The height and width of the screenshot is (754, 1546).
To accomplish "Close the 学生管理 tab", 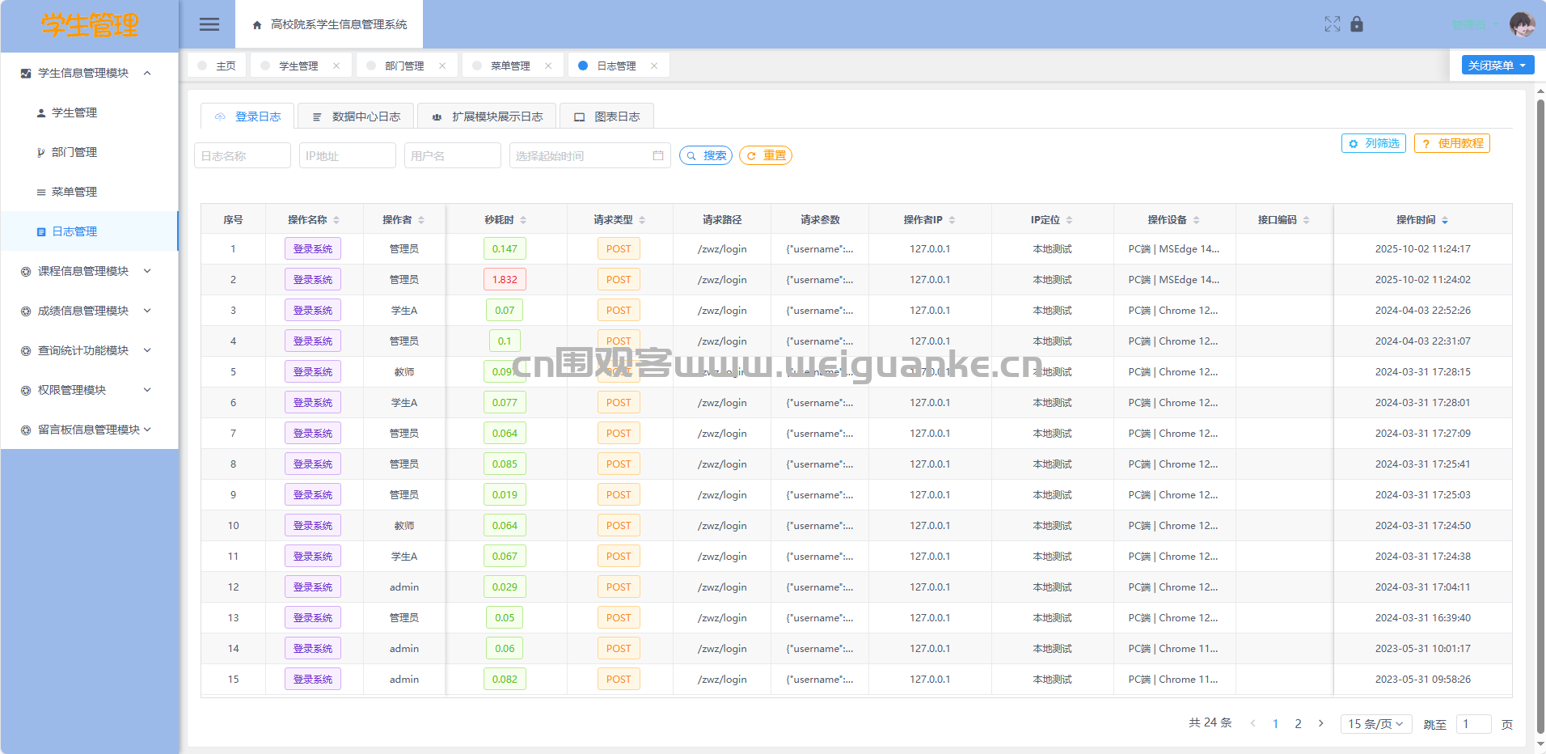I will click(x=336, y=66).
